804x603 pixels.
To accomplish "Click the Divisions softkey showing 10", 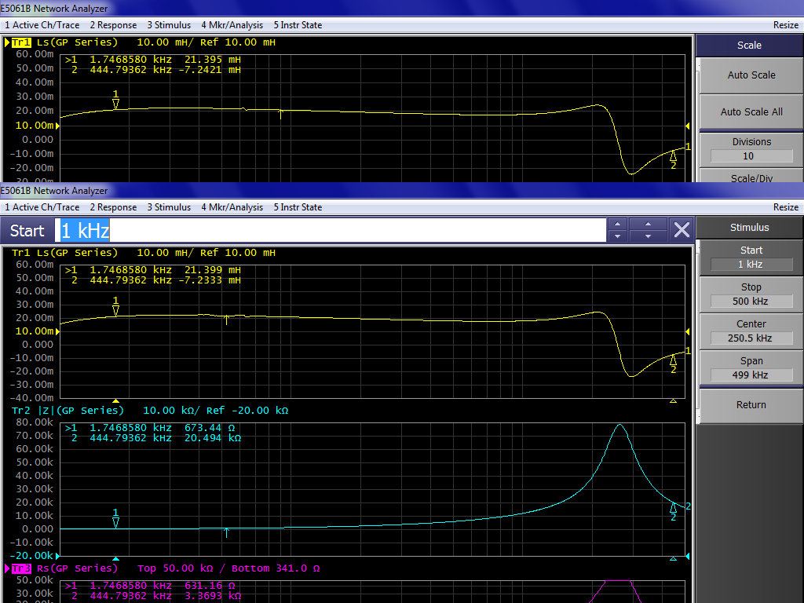I will (x=751, y=149).
